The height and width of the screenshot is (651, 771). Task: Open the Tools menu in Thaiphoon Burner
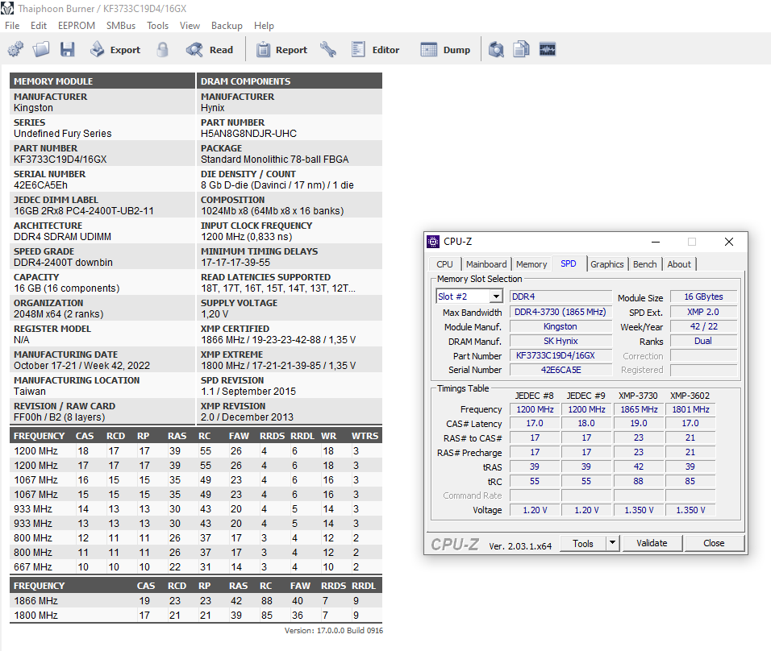(x=158, y=26)
